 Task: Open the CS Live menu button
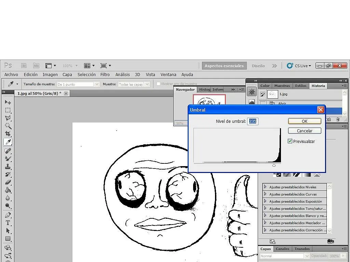click(299, 66)
